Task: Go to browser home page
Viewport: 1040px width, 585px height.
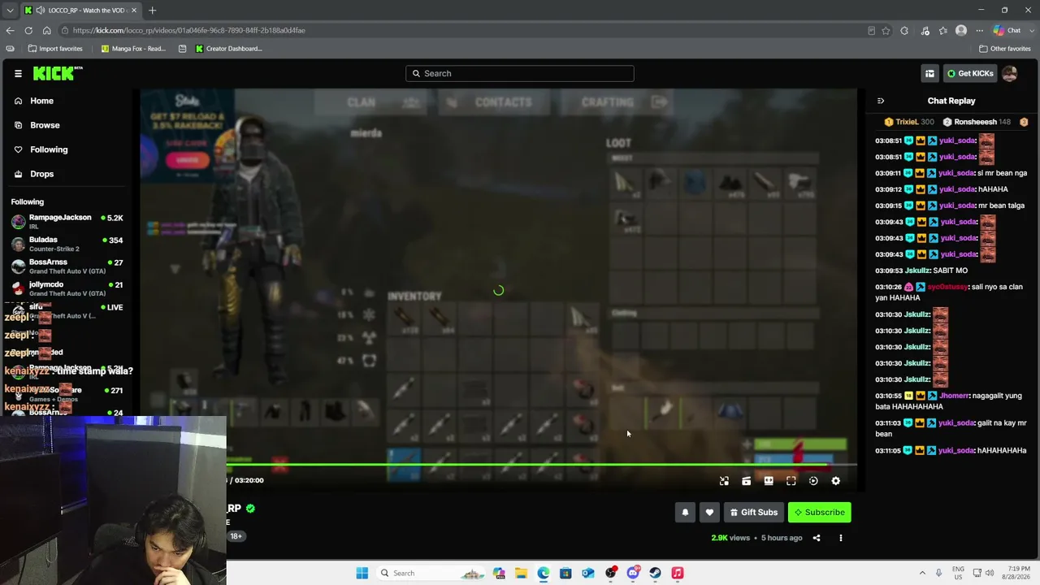Action: click(x=47, y=30)
